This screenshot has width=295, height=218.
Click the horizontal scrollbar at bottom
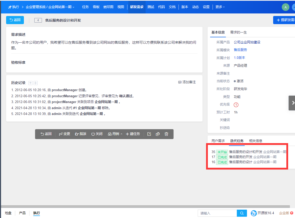pos(145,207)
